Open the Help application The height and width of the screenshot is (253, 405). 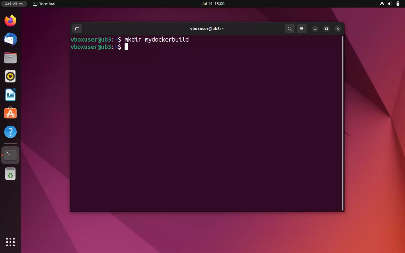10,132
